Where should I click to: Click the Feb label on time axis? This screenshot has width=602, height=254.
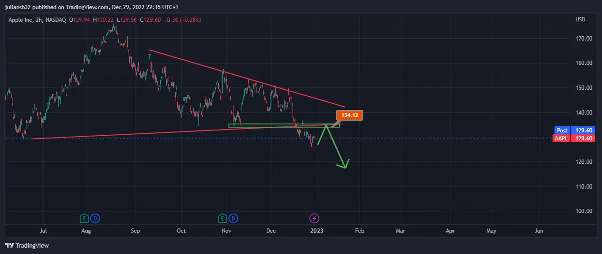click(359, 231)
